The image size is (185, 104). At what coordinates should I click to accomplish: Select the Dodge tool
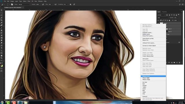pos(1,43)
